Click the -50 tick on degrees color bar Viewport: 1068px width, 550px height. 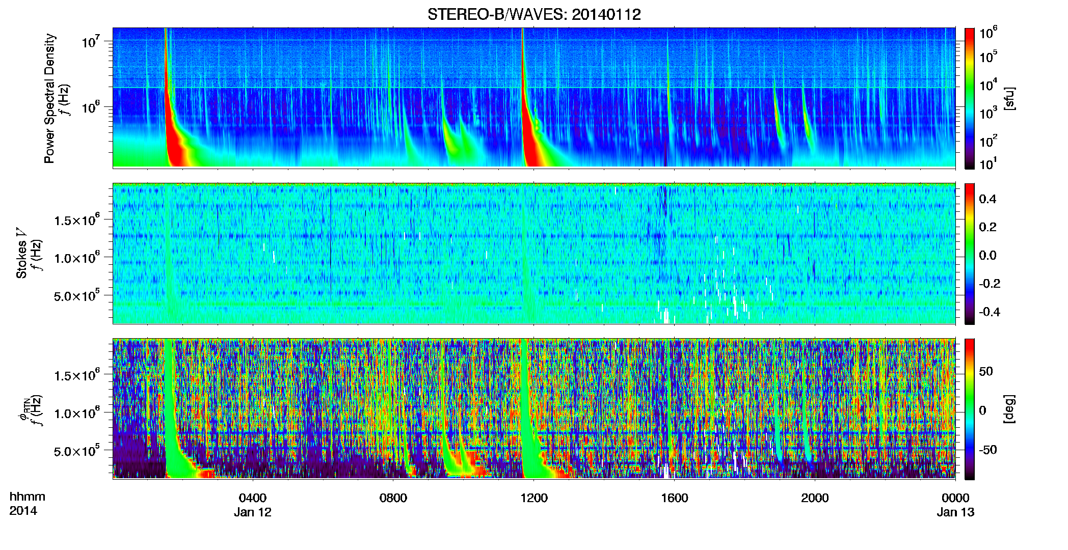(x=988, y=450)
